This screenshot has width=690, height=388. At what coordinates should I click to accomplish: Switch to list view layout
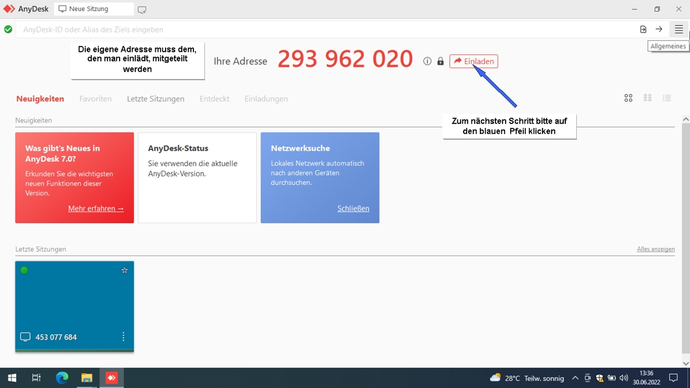tap(667, 98)
